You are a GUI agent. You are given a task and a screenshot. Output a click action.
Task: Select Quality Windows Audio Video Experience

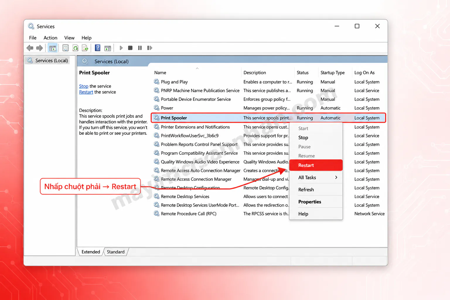point(200,162)
